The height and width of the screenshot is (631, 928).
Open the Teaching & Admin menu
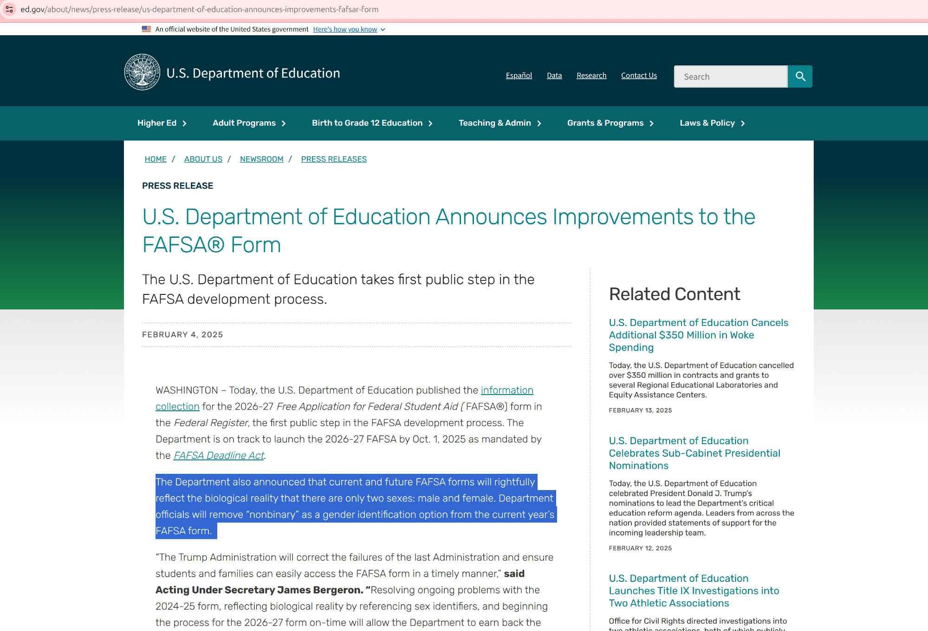click(500, 123)
